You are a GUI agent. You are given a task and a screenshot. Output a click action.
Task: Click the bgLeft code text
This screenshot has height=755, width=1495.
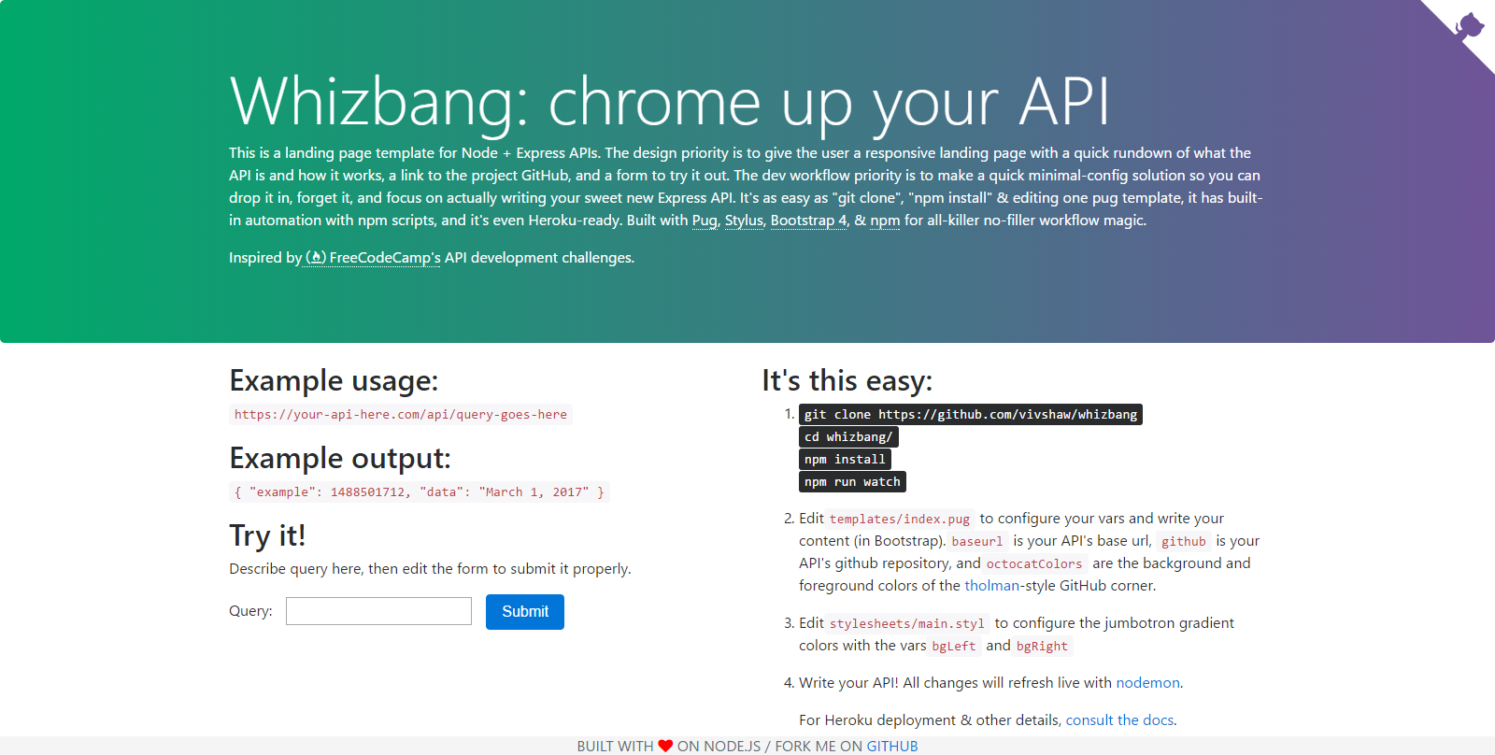954,647
